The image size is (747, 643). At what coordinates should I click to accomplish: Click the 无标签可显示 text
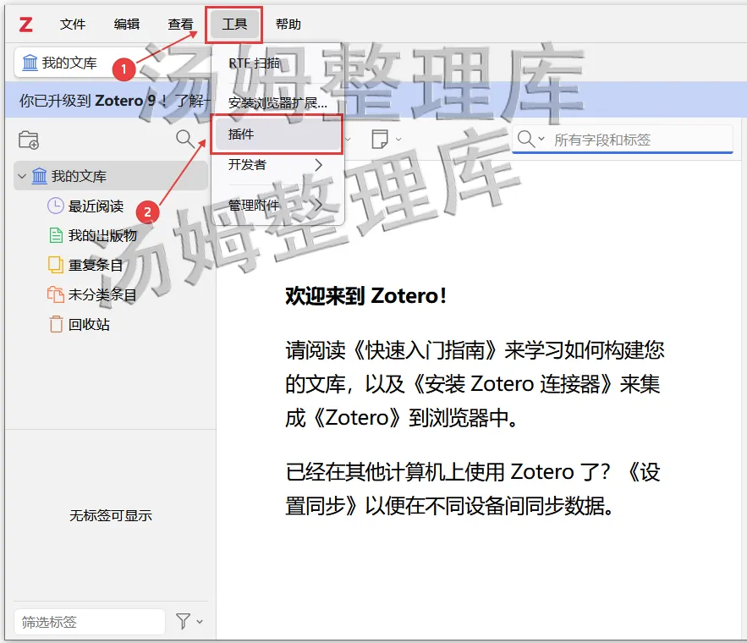pos(111,515)
